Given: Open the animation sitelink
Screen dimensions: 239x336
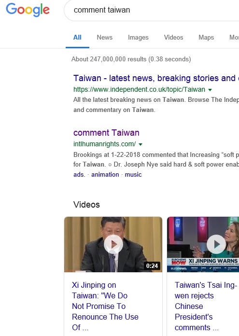Looking at the screenshot, I should [105, 175].
